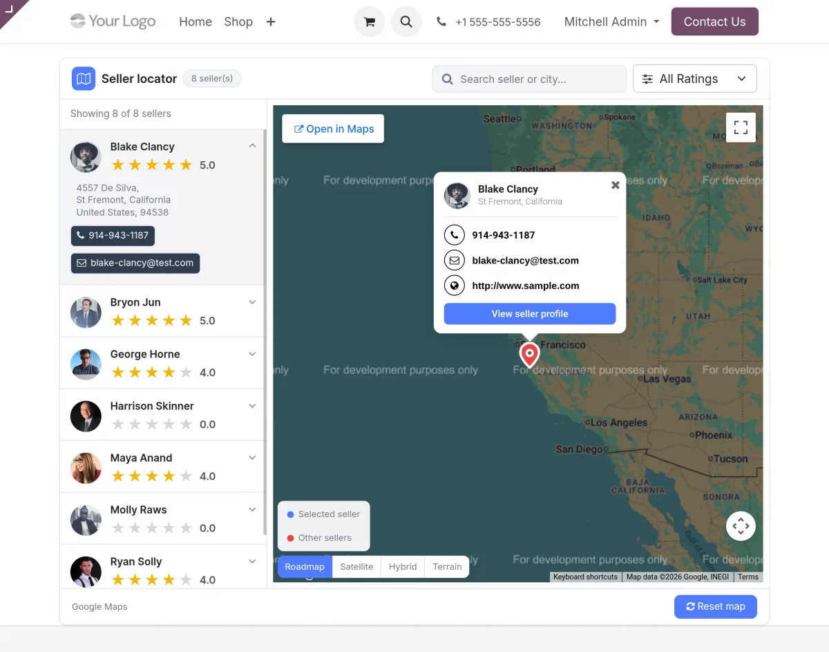Expand Maya Anand seller details
Image resolution: width=829 pixels, height=652 pixels.
252,458
